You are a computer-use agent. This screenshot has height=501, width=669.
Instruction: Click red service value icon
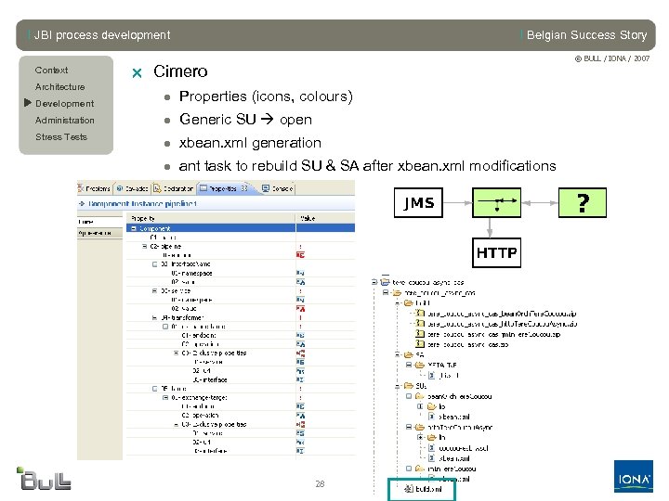[300, 308]
